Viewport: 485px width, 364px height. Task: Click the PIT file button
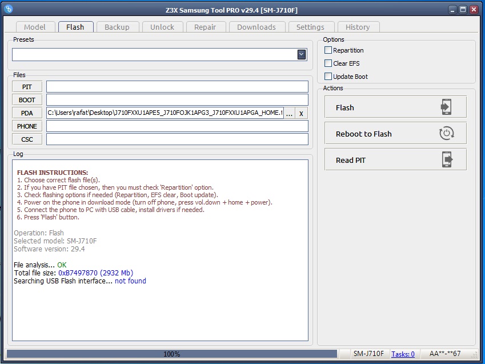(x=27, y=87)
